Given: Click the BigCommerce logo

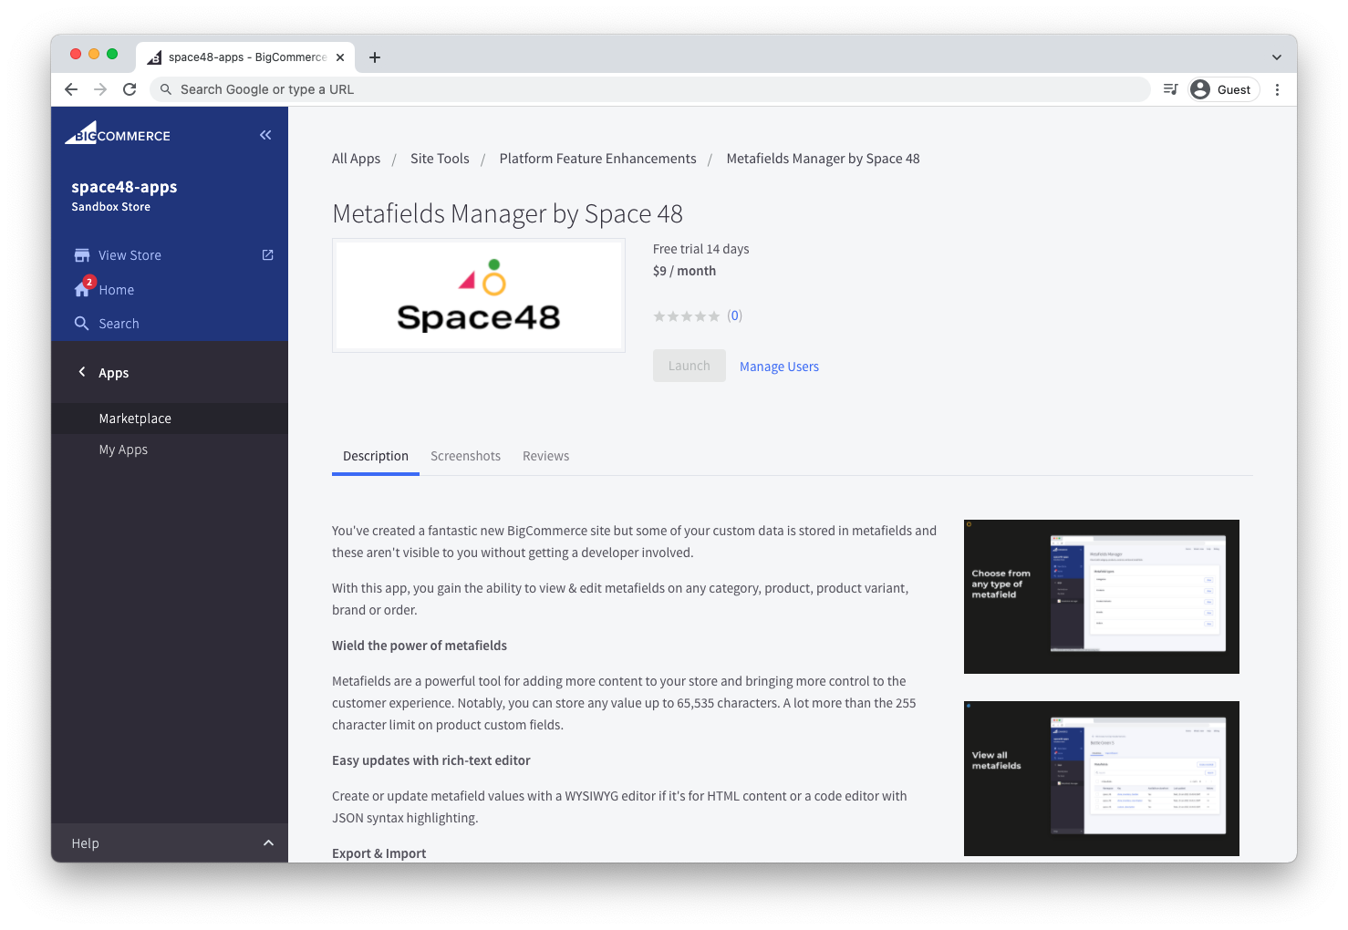Looking at the screenshot, I should [118, 133].
